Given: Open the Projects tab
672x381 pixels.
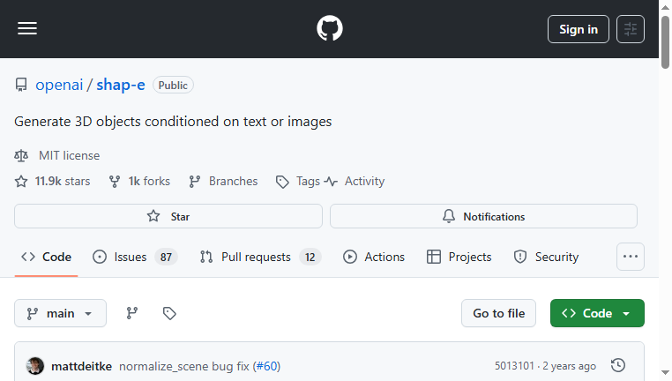Looking at the screenshot, I should tap(459, 257).
